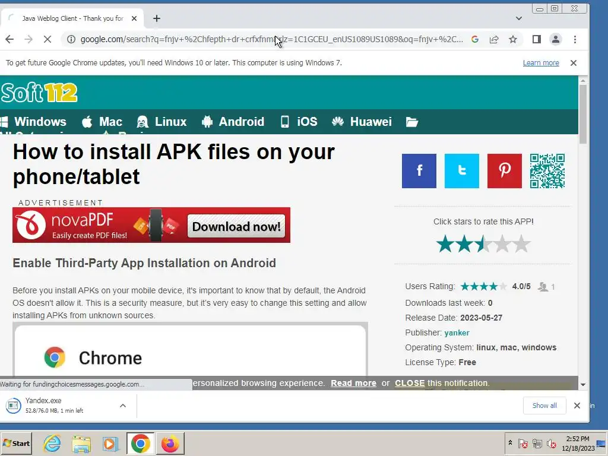The height and width of the screenshot is (456, 608).
Task: Open the Android category
Action: pos(233,122)
